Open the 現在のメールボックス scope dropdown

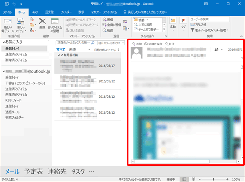111,43
